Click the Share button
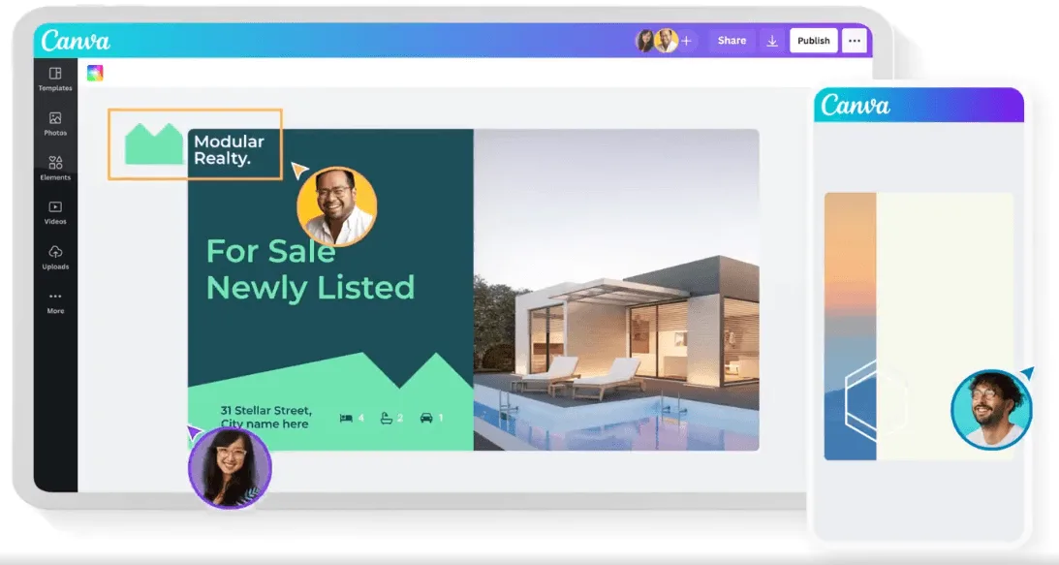1059x565 pixels. coord(732,41)
